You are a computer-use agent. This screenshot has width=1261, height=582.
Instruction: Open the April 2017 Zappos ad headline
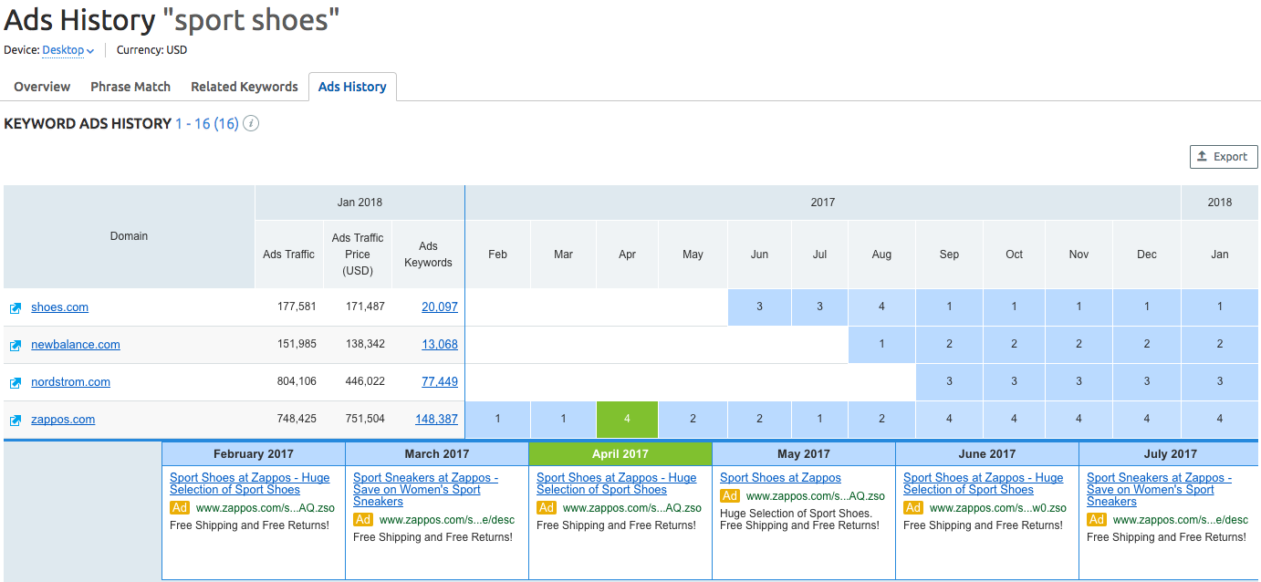coord(616,483)
